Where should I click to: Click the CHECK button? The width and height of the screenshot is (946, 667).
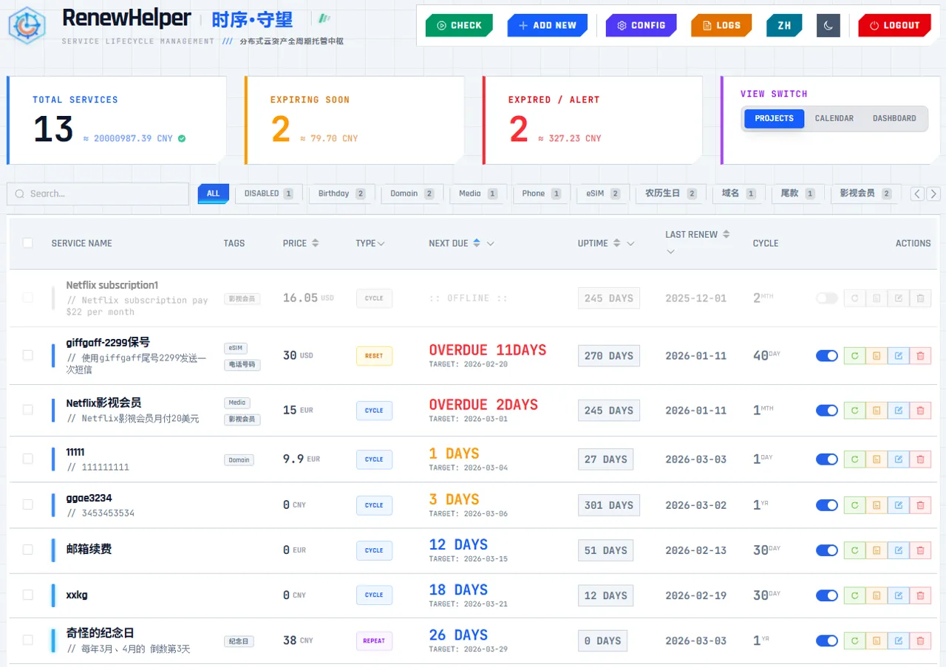[459, 25]
